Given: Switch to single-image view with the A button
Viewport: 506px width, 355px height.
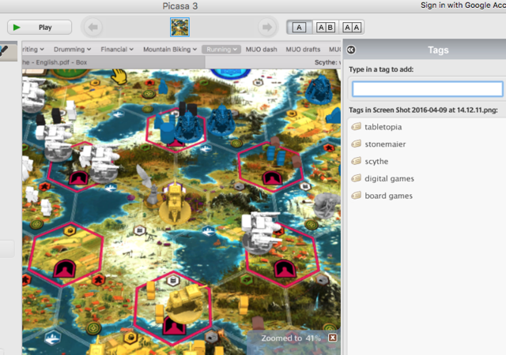Looking at the screenshot, I should 299,28.
